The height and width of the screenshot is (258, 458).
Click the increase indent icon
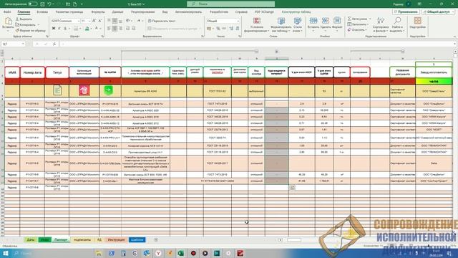134,29
